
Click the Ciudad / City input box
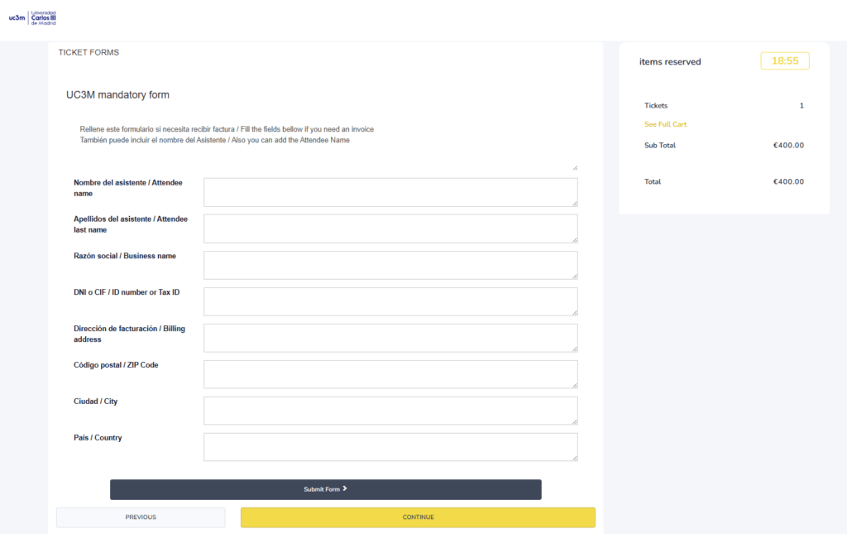point(390,411)
